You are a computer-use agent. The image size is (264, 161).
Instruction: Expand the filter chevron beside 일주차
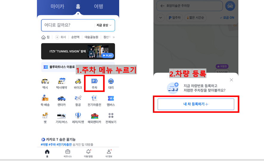tap(161, 18)
